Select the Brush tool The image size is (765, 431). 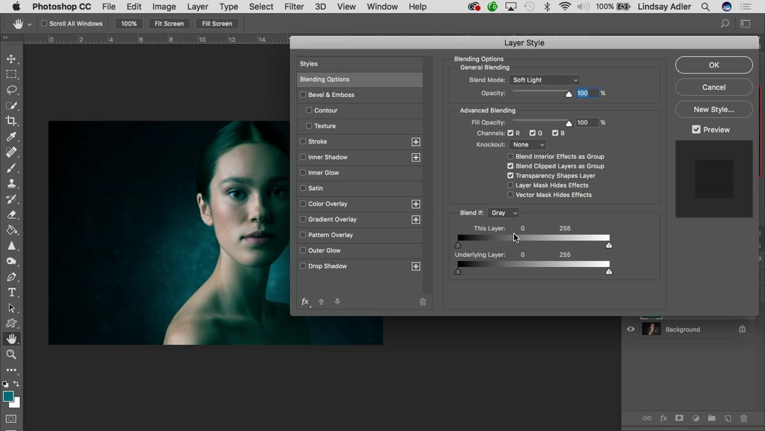point(11,168)
